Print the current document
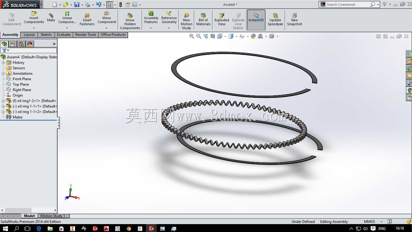 click(88, 5)
